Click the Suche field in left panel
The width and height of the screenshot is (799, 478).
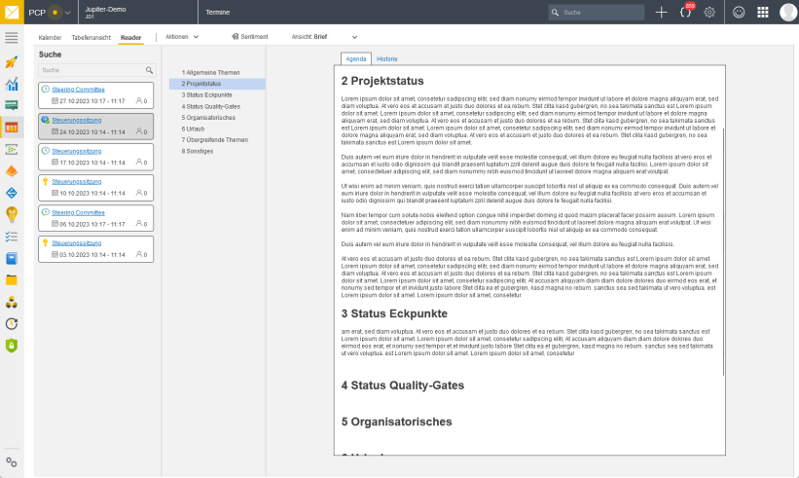[x=91, y=70]
